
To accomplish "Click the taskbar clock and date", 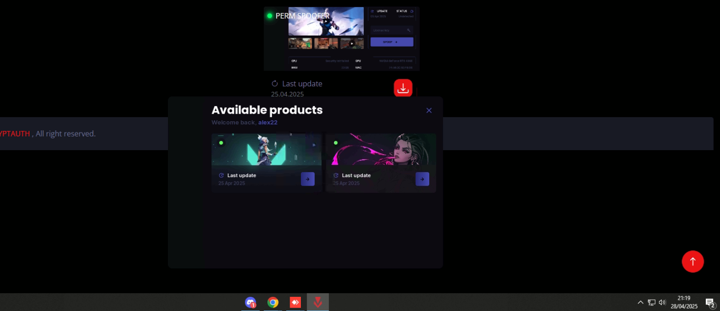I will [684, 302].
